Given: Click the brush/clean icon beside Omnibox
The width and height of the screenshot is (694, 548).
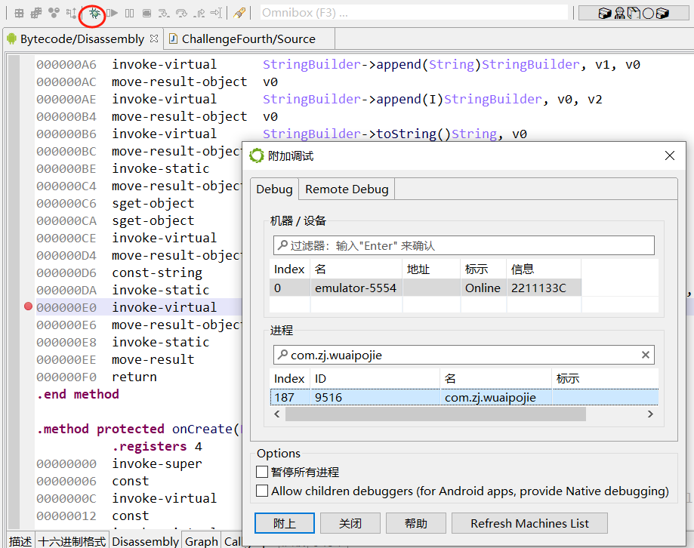Looking at the screenshot, I should coord(239,13).
